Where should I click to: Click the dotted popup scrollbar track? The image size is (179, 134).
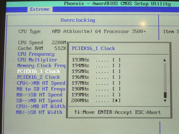click(x=165, y=78)
